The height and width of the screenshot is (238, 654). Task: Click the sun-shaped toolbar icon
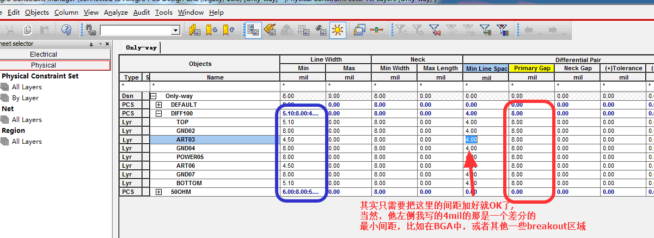click(338, 30)
